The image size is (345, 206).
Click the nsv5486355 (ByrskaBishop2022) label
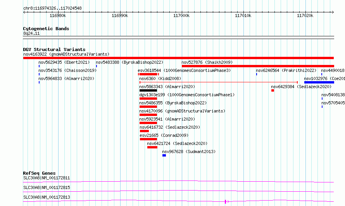(173, 103)
